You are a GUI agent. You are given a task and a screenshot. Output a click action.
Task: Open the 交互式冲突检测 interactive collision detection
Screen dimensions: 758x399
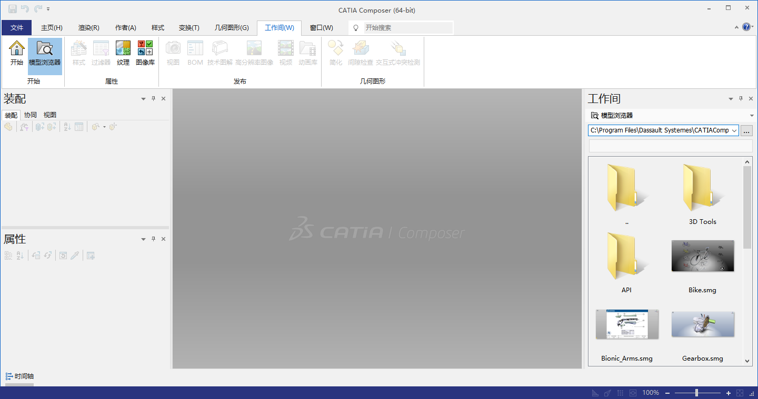point(398,54)
